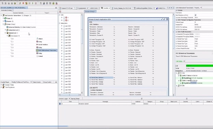Expand the Subscriber List node
The width and height of the screenshot is (213, 129).
[x=5, y=30]
